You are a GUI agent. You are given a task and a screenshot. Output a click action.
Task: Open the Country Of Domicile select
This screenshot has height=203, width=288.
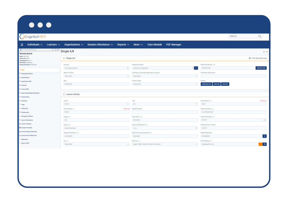pos(165,128)
